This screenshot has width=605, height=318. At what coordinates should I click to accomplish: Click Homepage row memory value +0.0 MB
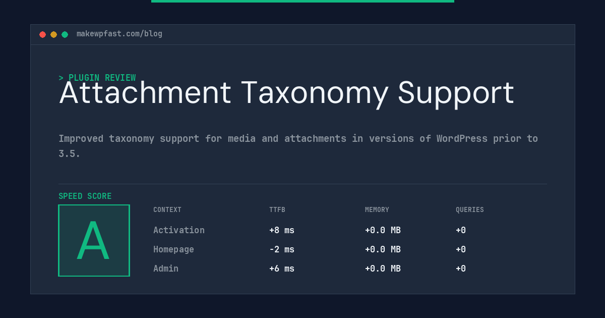383,249
